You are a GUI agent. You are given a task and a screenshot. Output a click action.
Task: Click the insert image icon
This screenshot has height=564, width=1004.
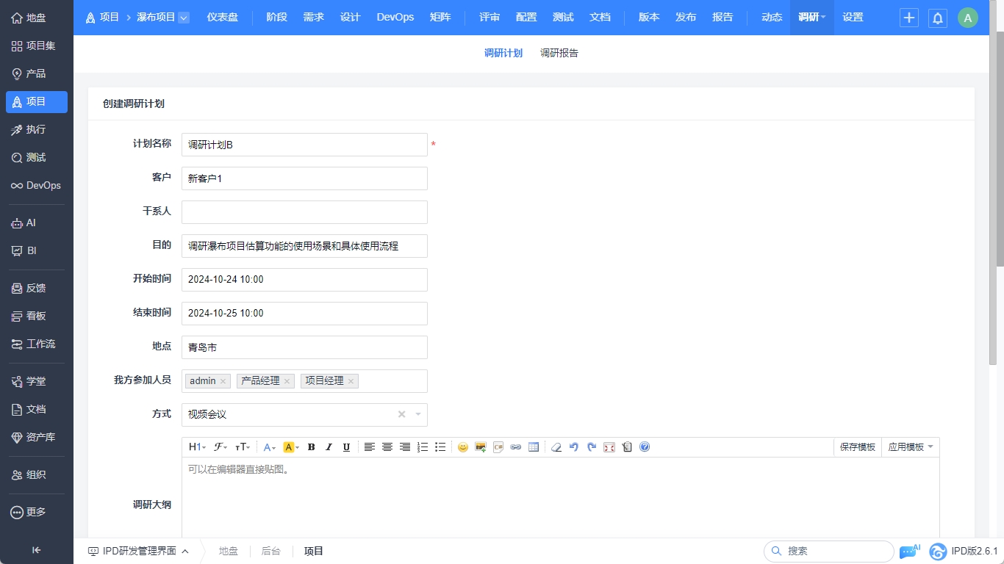click(x=481, y=447)
